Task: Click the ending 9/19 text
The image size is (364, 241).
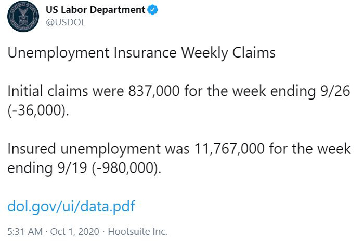Action: (x=47, y=168)
